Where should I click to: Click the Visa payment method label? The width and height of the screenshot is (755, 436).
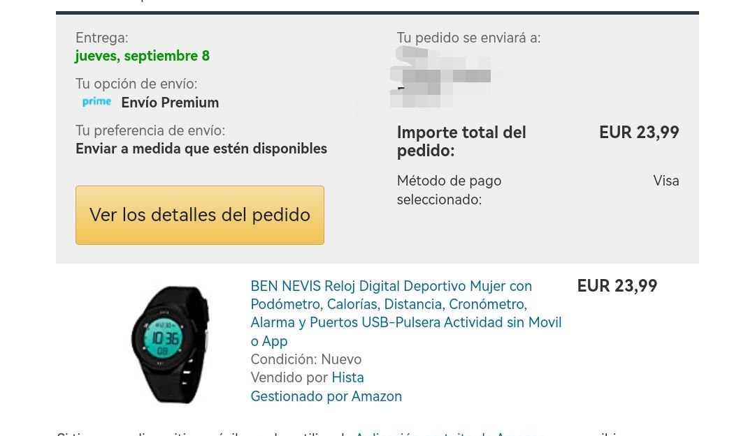(666, 181)
